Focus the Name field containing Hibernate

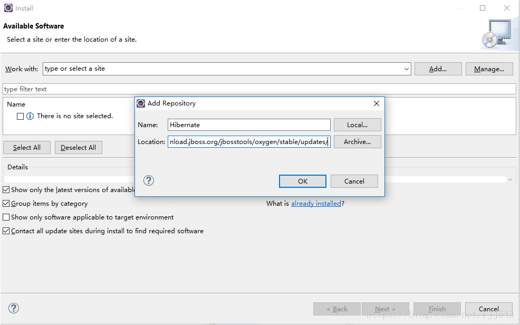pyautogui.click(x=249, y=125)
